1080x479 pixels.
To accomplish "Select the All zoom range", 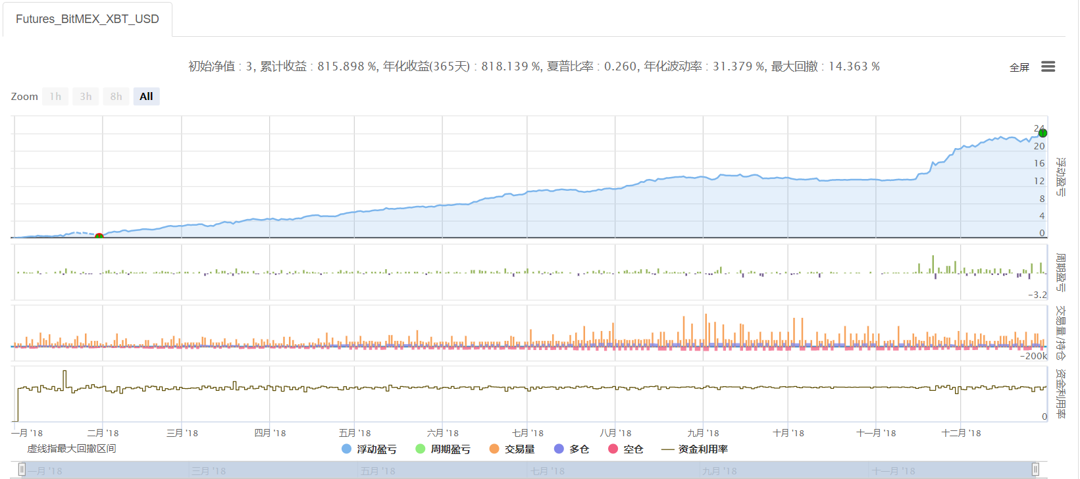I will tap(146, 97).
